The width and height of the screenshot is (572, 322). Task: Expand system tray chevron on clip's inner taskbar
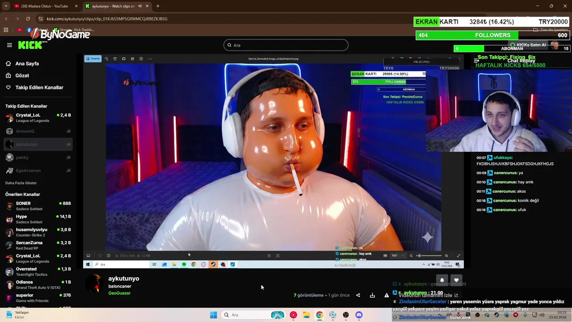[x=424, y=264]
